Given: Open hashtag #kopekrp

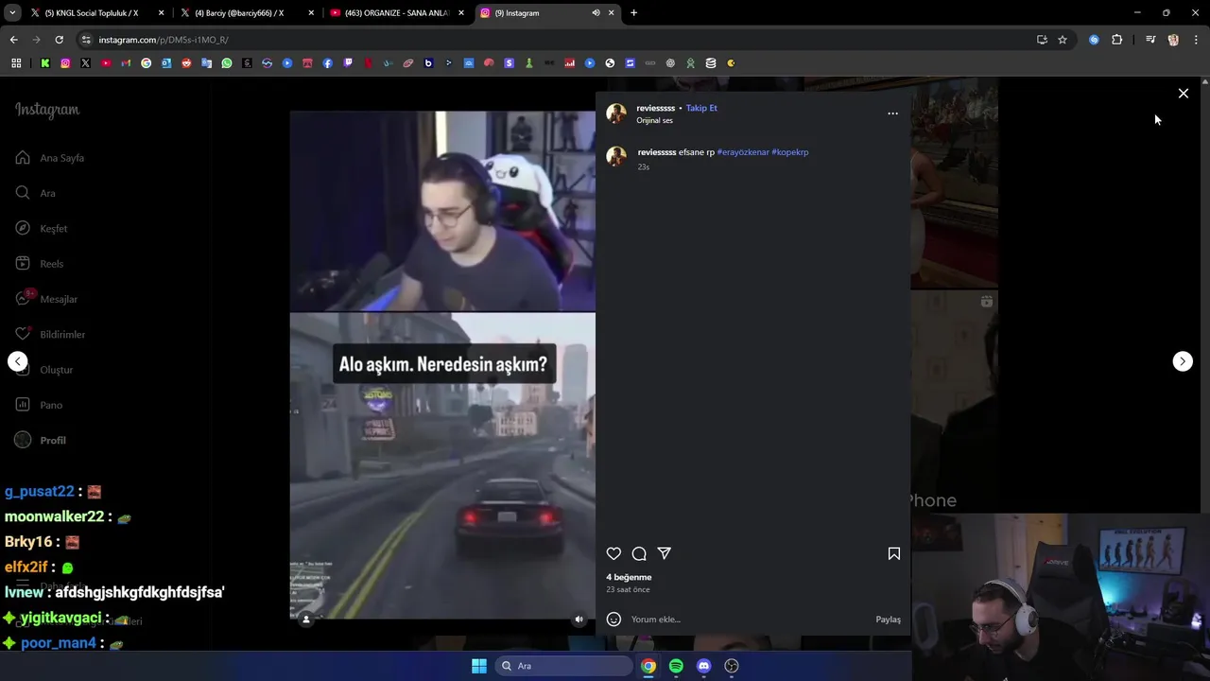Looking at the screenshot, I should 790,152.
